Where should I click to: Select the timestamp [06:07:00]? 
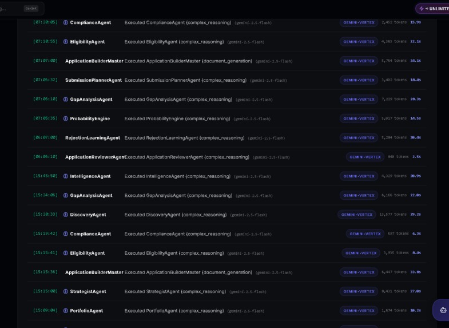tap(45, 137)
